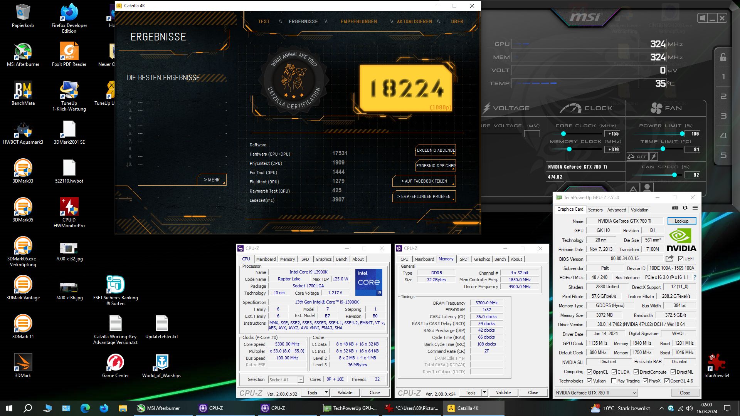Screen dimensions: 740x416
Task: Open EMPFEHLUNGEN in the Catzilla top menu
Action: click(358, 22)
